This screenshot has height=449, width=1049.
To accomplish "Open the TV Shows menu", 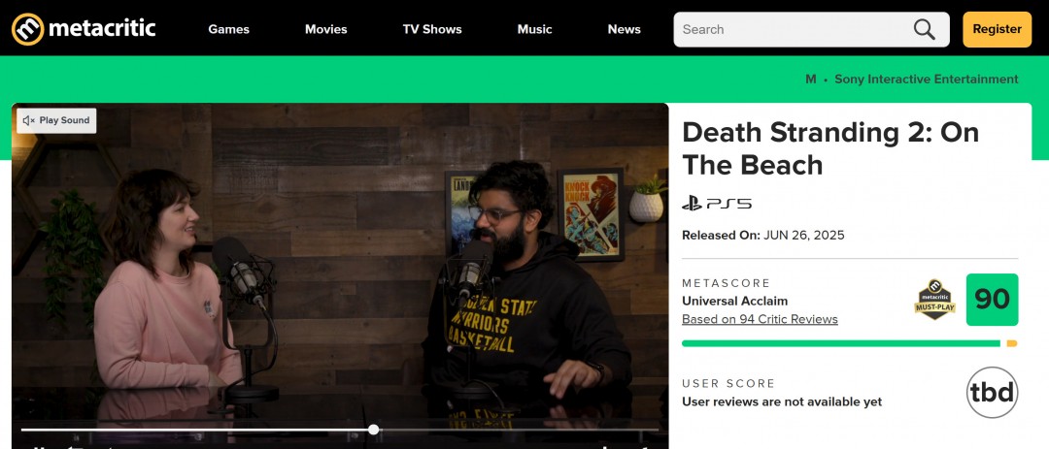I will pos(432,29).
